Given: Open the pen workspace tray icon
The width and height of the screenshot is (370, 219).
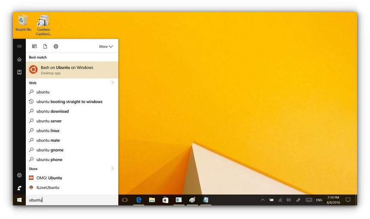Looking at the screenshot, I should pyautogui.click(x=298, y=200).
